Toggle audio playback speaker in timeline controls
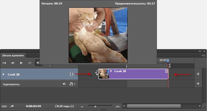The height and width of the screenshot is (111, 207). [x=38, y=63]
